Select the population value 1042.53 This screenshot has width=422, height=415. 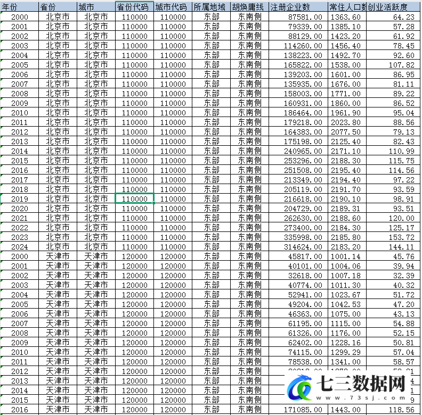(x=347, y=304)
